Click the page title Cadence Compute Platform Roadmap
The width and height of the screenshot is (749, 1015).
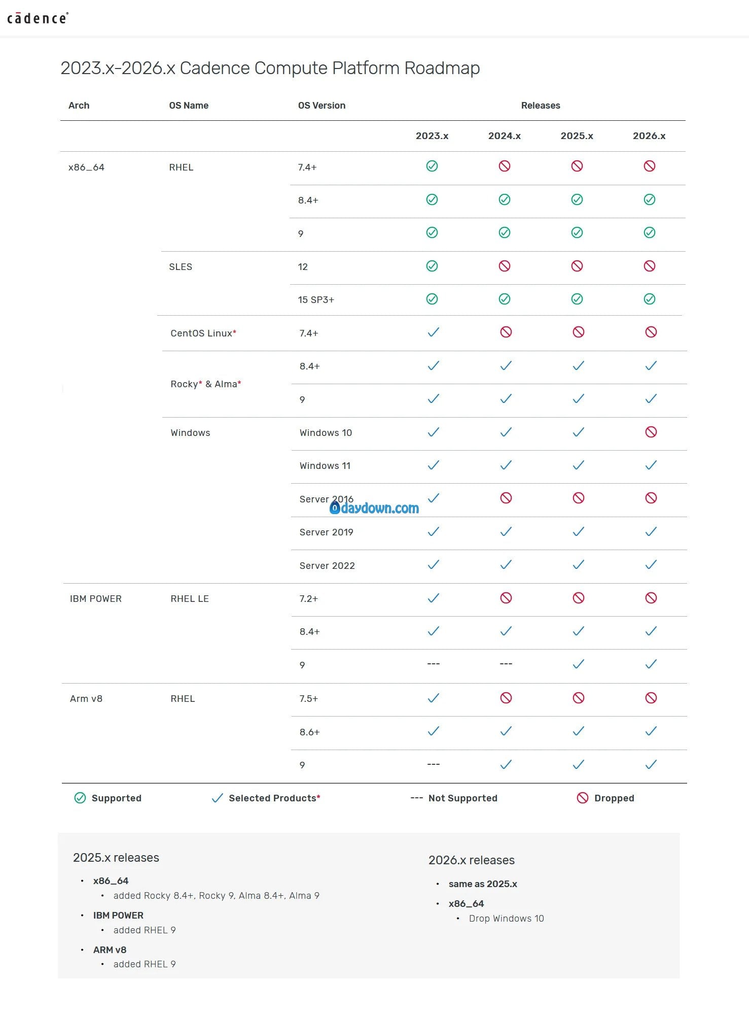tap(270, 68)
